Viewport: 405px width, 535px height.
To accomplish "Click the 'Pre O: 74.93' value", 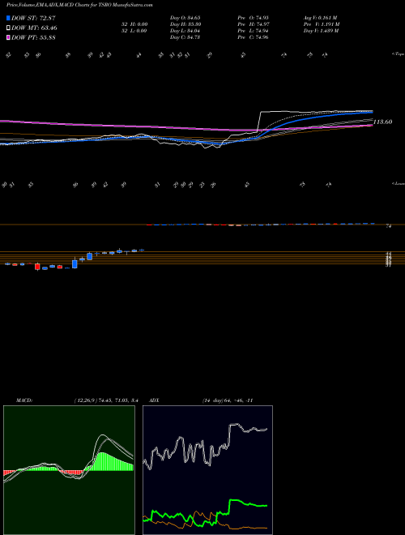I will [253, 17].
